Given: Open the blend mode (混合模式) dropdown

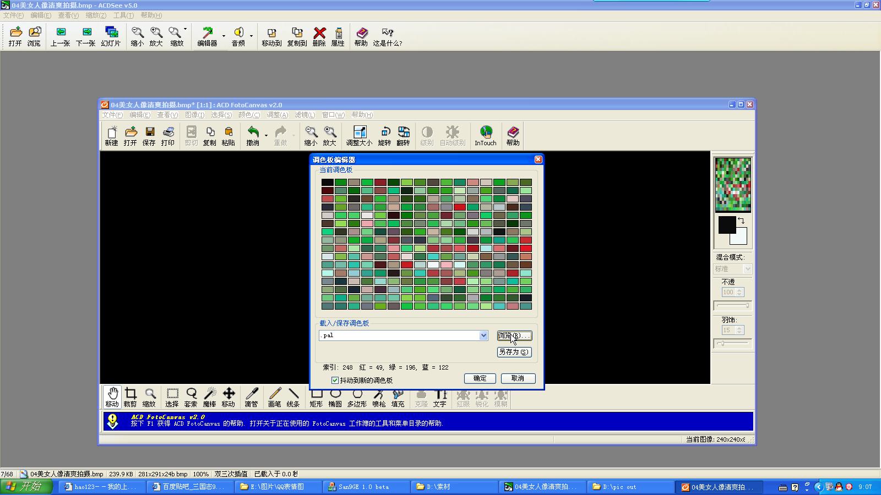Looking at the screenshot, I should pos(747,269).
